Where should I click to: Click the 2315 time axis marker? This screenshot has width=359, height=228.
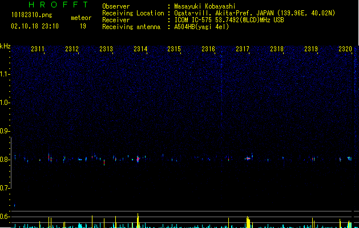point(174,49)
